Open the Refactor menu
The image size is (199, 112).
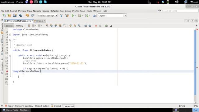click(x=55, y=11)
